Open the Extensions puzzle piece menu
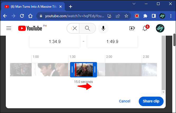This screenshot has height=113, width=176. click(x=145, y=16)
